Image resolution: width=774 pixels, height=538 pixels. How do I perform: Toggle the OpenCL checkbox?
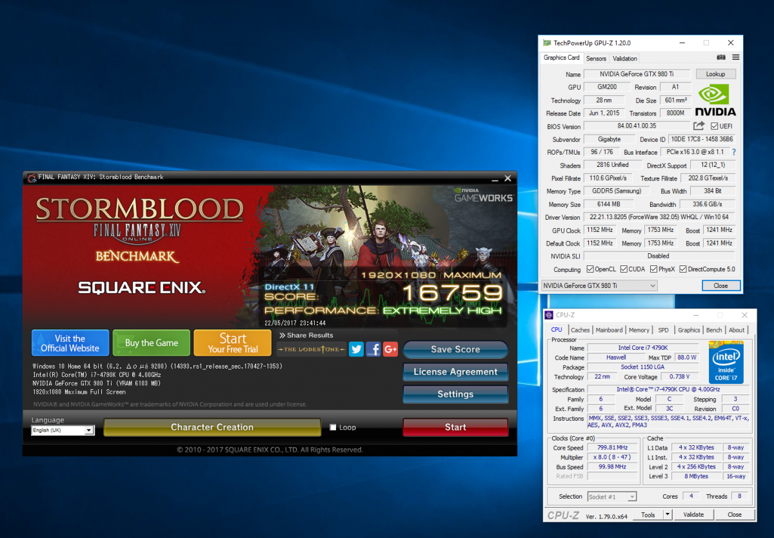click(x=591, y=269)
